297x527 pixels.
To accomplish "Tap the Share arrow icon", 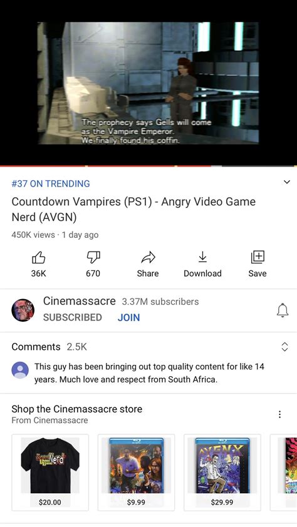I will point(148,258).
